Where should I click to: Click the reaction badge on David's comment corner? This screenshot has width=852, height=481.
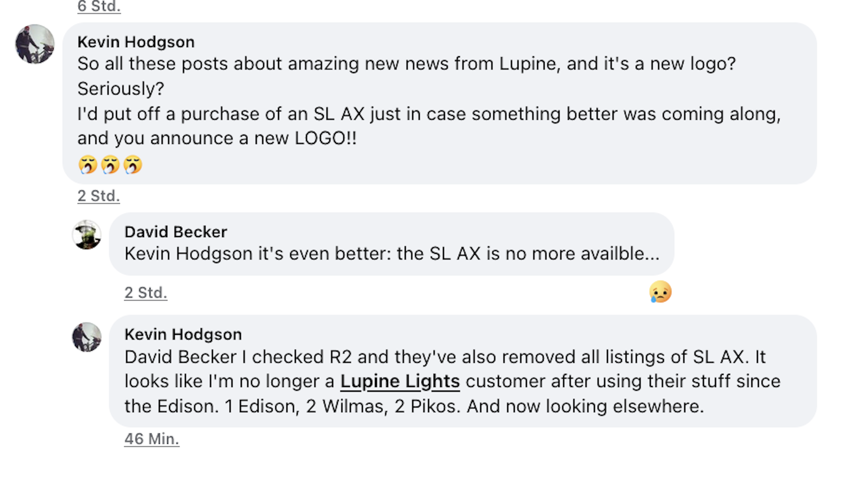point(660,292)
